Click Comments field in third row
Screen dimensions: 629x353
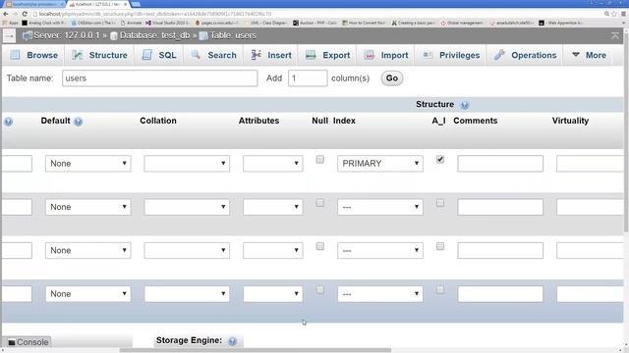click(500, 251)
